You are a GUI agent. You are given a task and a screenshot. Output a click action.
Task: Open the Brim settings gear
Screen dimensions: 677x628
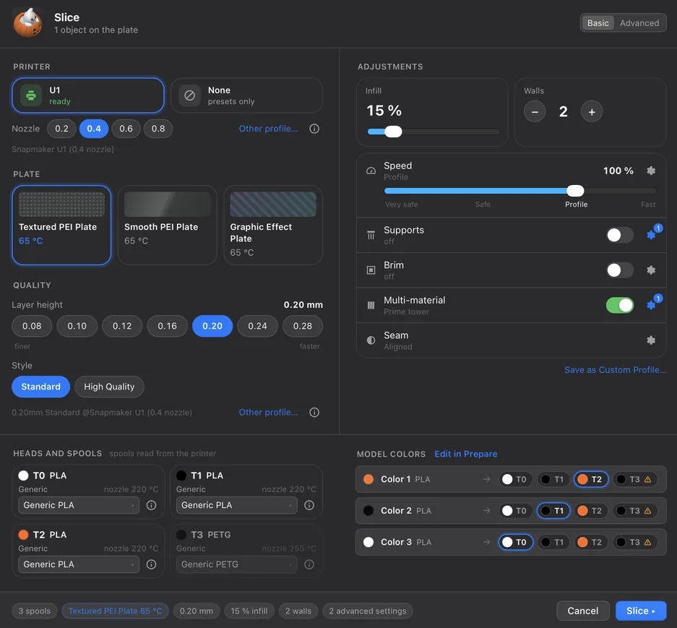click(x=651, y=270)
